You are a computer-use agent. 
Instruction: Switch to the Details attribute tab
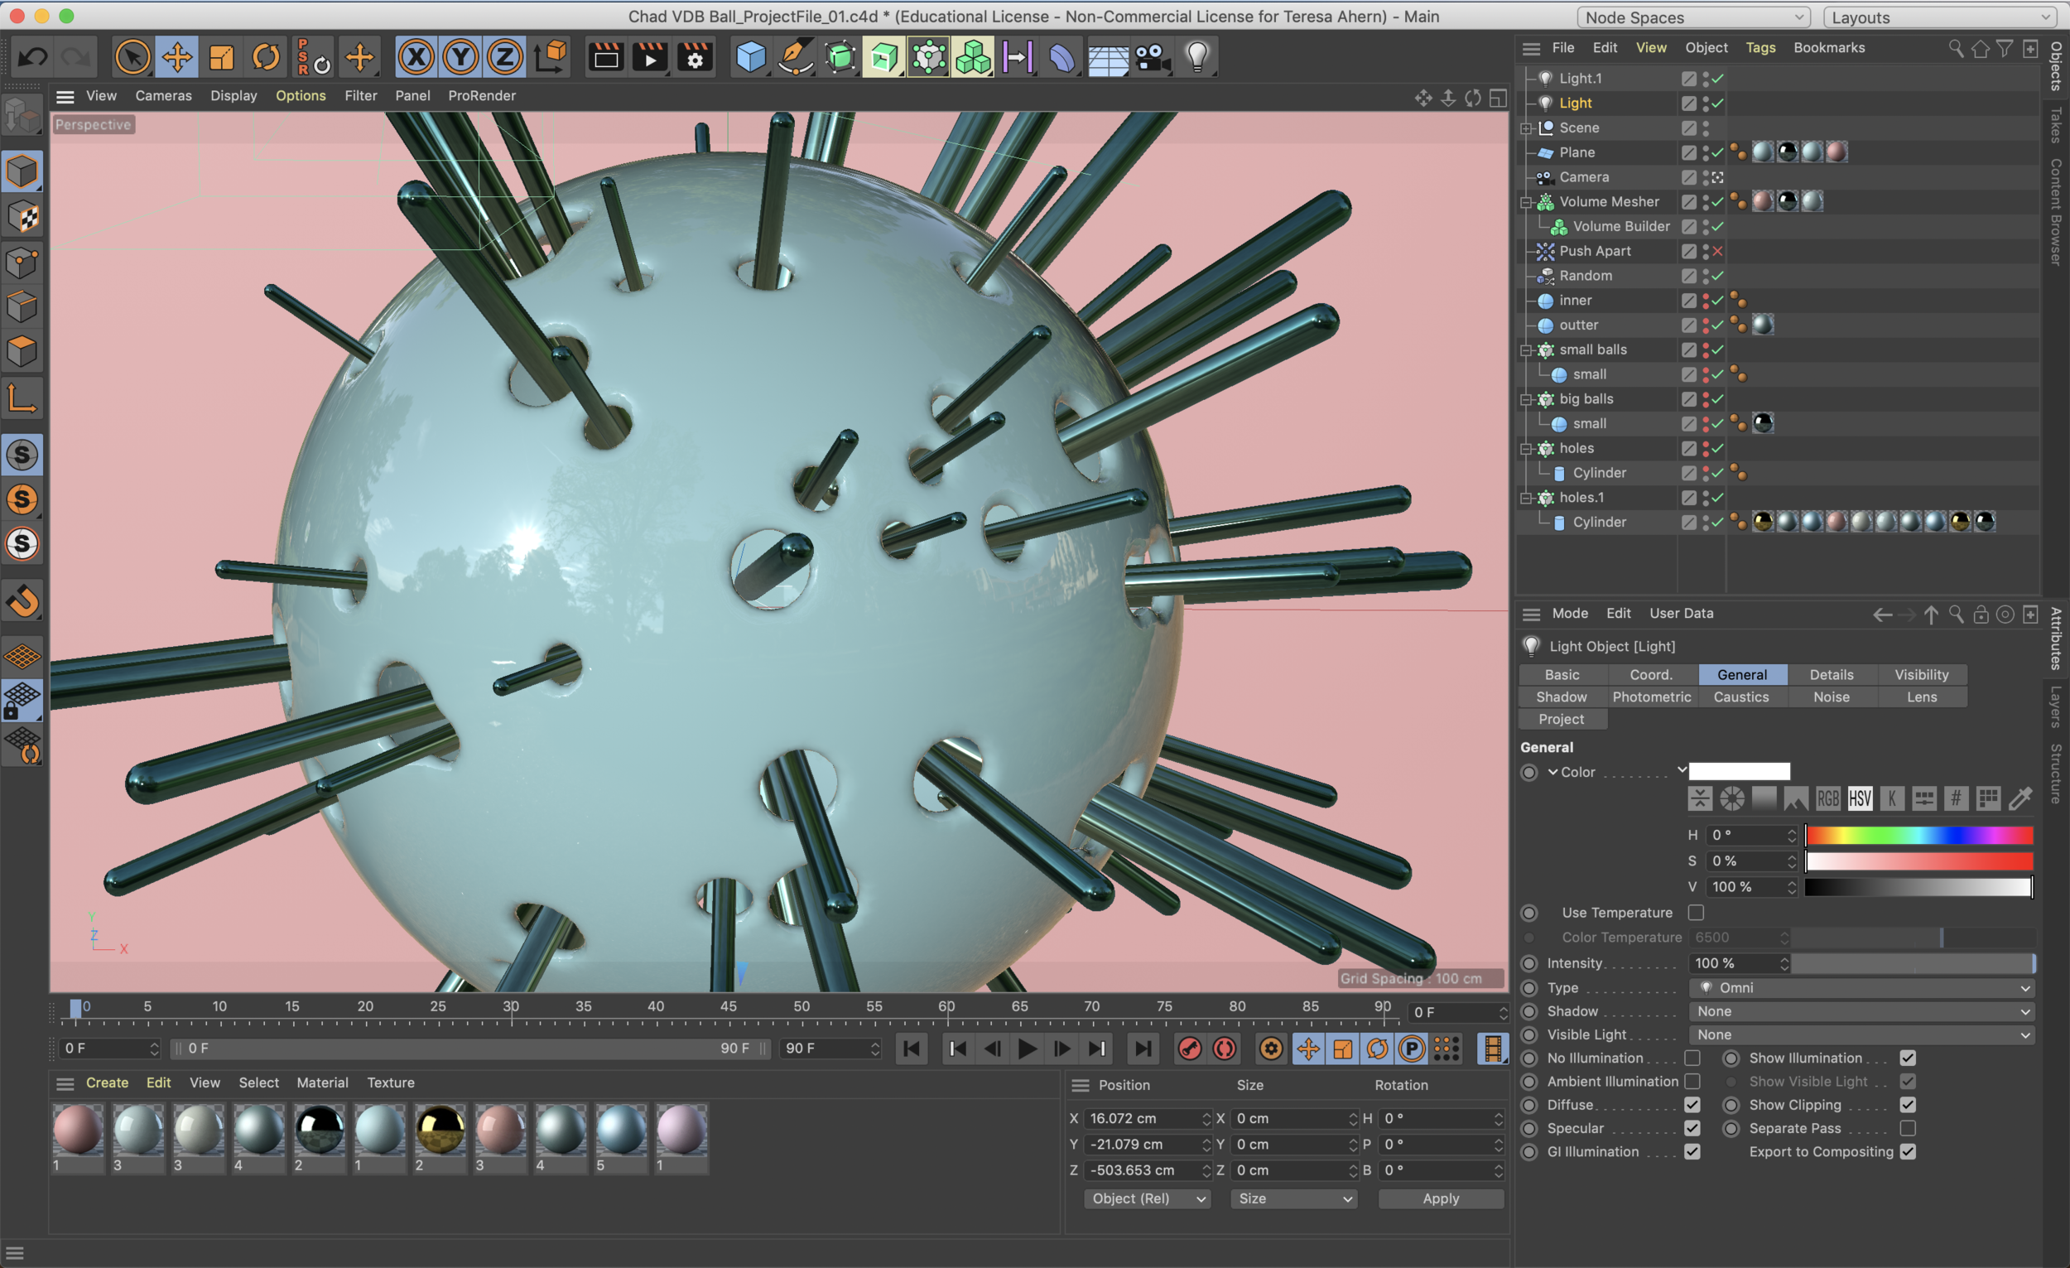pos(1831,675)
